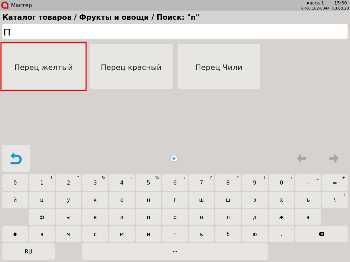Toggle the Shift key on the keyboard
The image size is (350, 262).
[15, 234]
